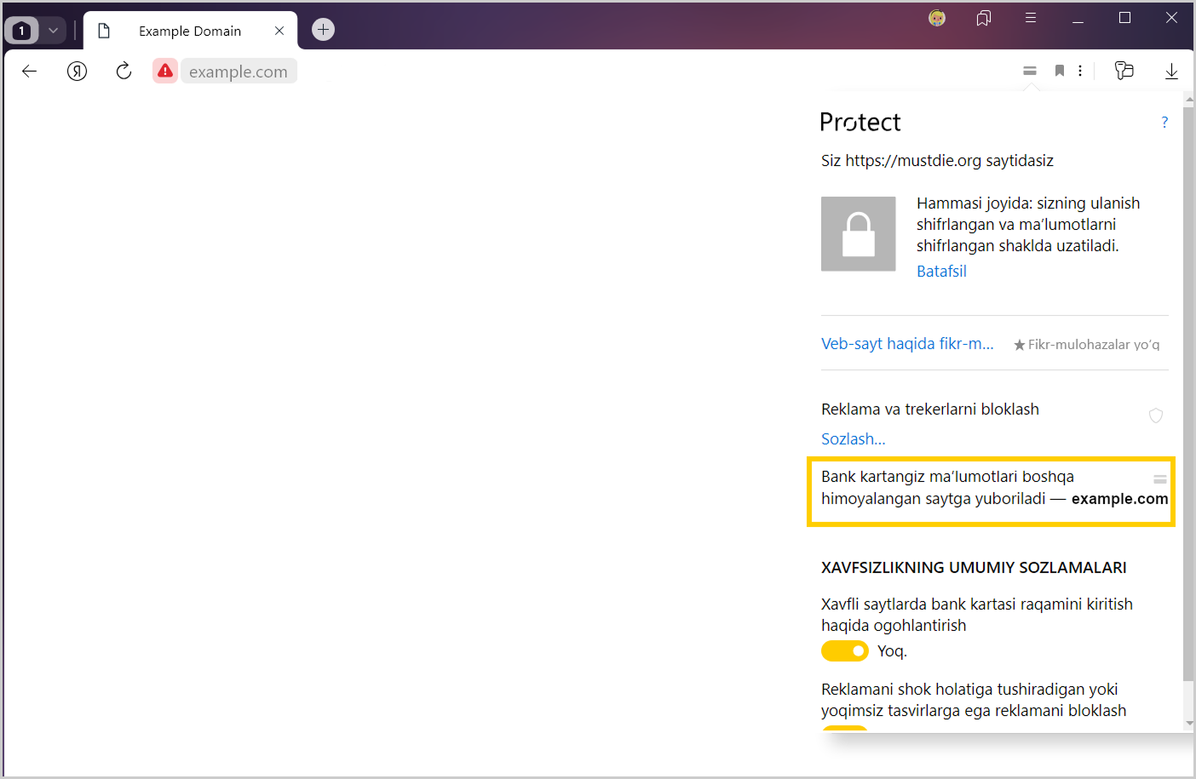Toggle shocking ads blocking switch

tap(844, 728)
